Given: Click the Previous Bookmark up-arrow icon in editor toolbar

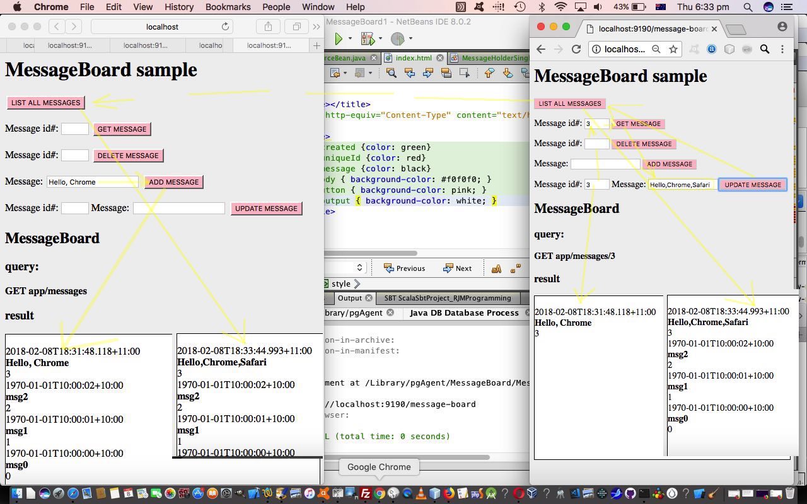Looking at the screenshot, I should [489, 73].
